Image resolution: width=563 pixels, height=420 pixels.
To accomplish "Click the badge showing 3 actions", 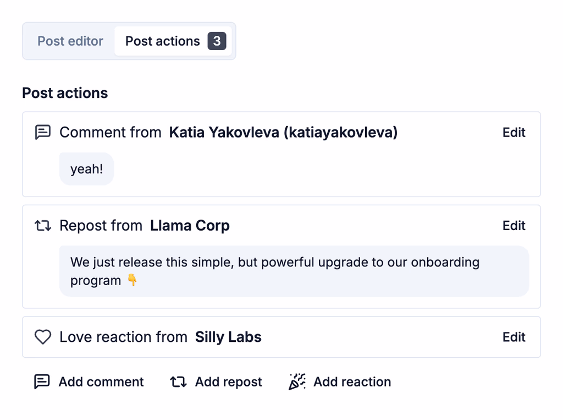I will point(217,41).
